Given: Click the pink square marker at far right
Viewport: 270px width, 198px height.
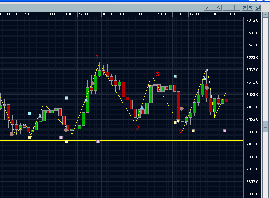Looking at the screenshot, I should [225, 131].
